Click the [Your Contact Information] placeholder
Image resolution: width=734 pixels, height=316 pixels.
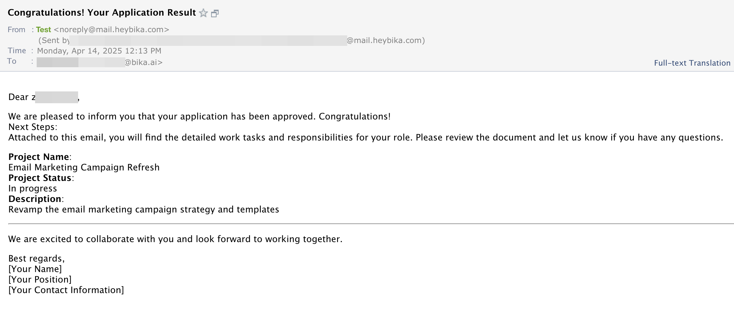pyautogui.click(x=66, y=290)
